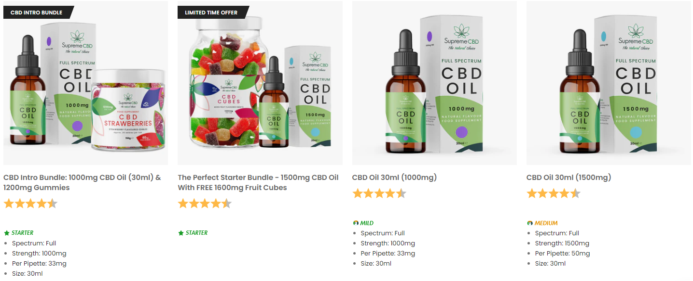Select the 1000mg CBD Oil product image

coord(434,83)
